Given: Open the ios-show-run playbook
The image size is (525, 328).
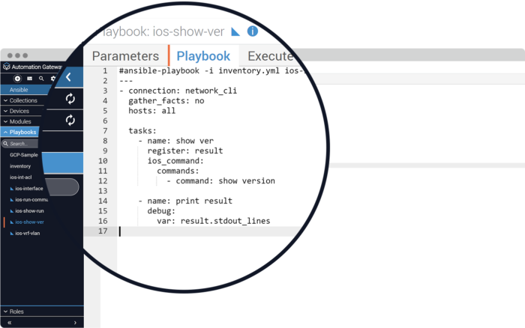Looking at the screenshot, I should (x=31, y=211).
